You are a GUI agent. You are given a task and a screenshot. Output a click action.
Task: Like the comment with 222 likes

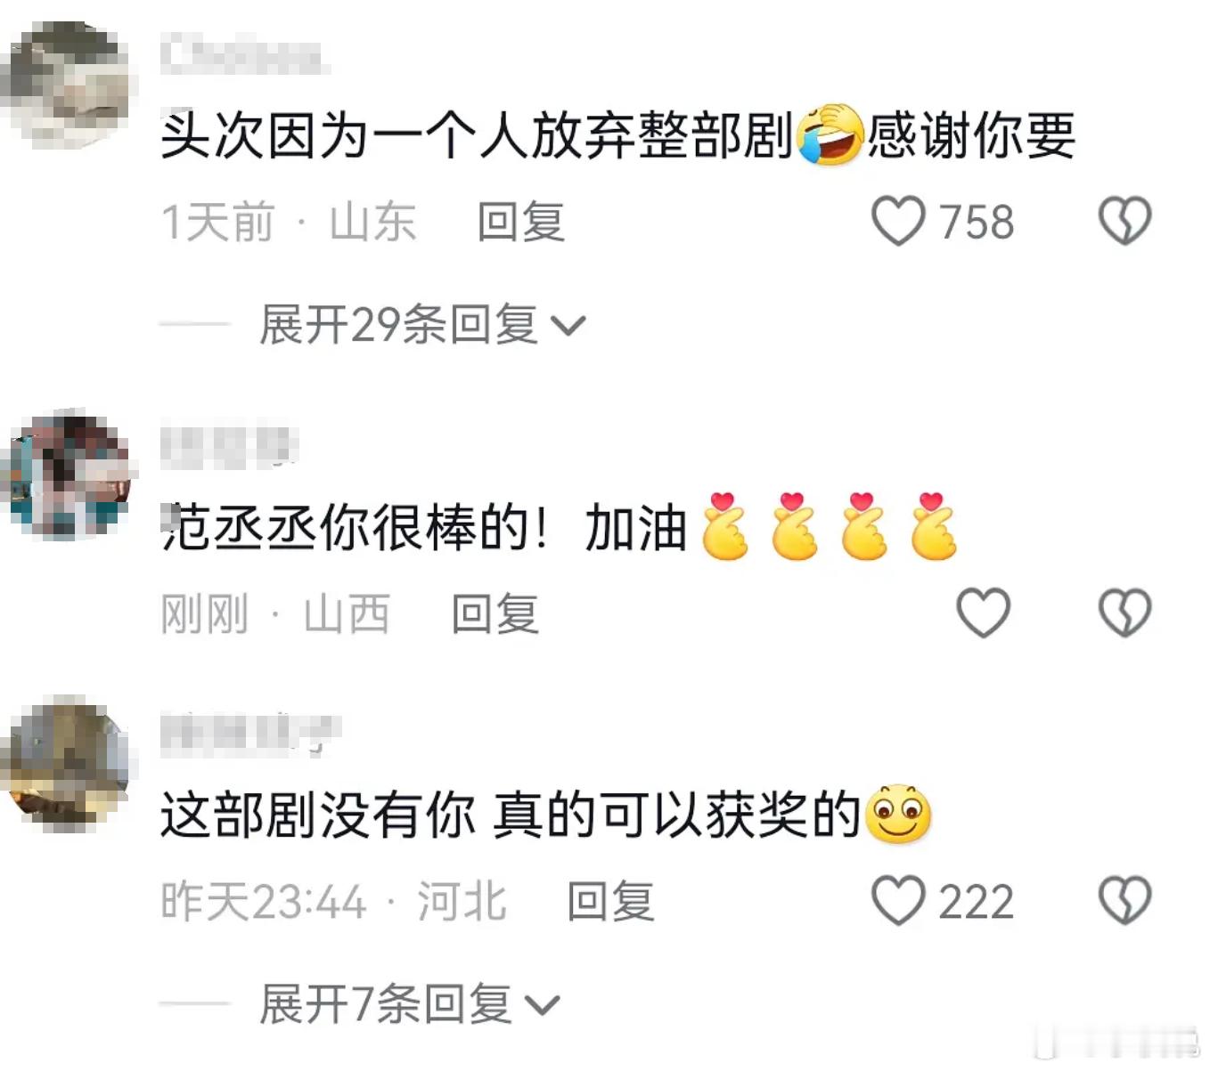pos(898,901)
